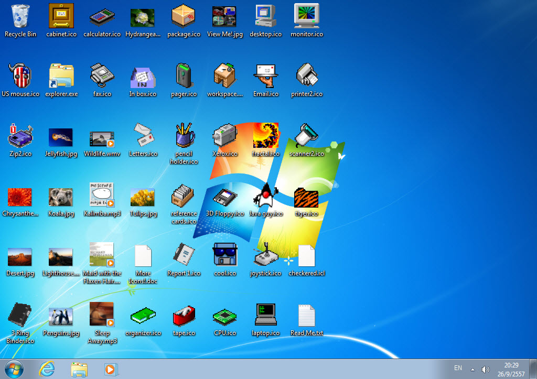
Task: Click the calculator.ico desktop icon
Action: pyautogui.click(x=102, y=17)
